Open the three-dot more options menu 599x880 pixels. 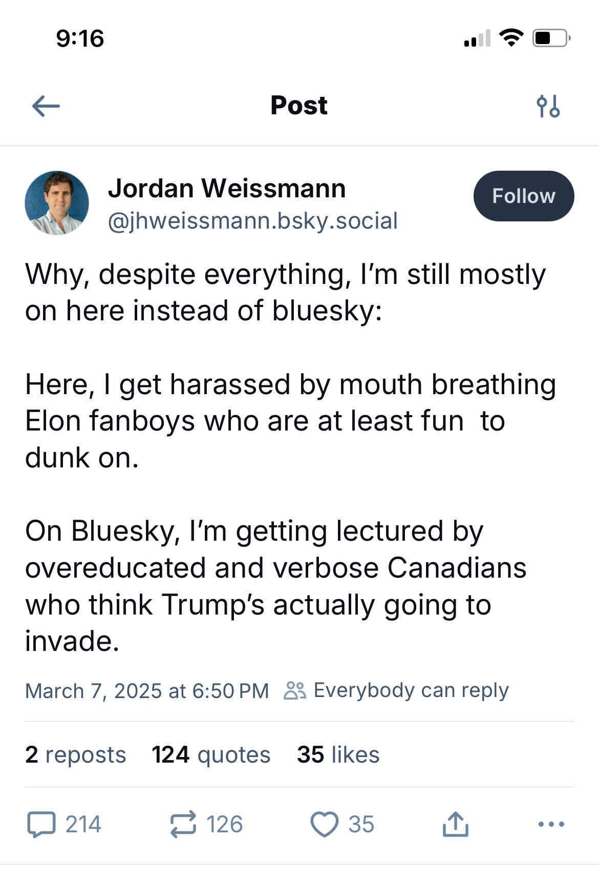(551, 824)
